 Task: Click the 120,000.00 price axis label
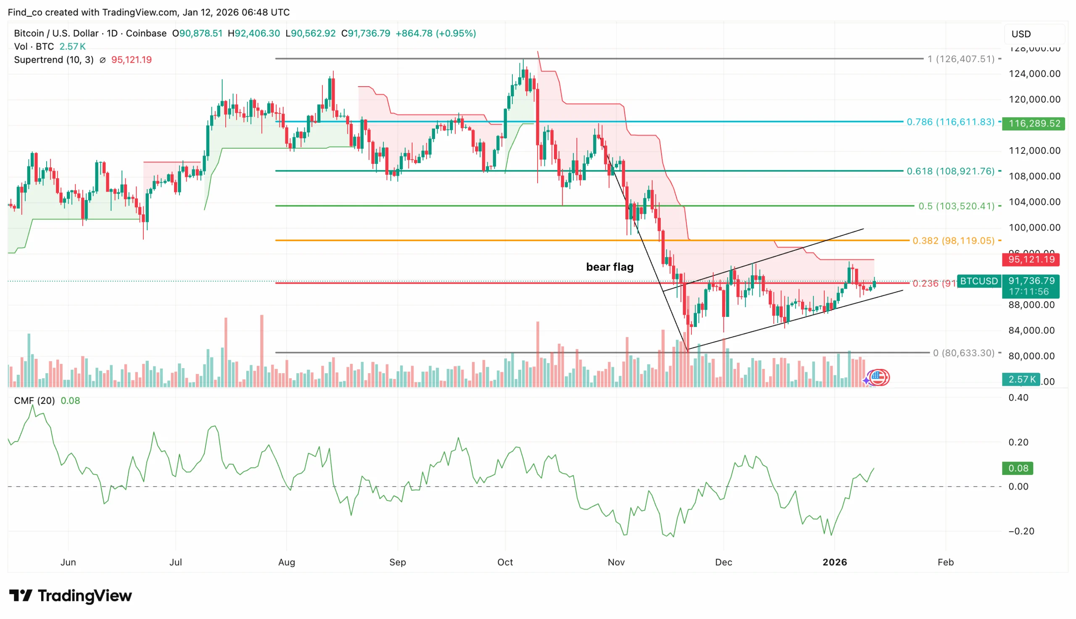(x=1035, y=100)
